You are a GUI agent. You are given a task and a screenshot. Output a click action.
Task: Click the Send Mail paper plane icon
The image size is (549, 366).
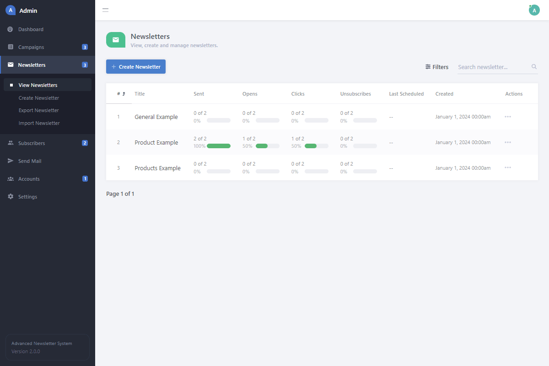[x=11, y=161]
